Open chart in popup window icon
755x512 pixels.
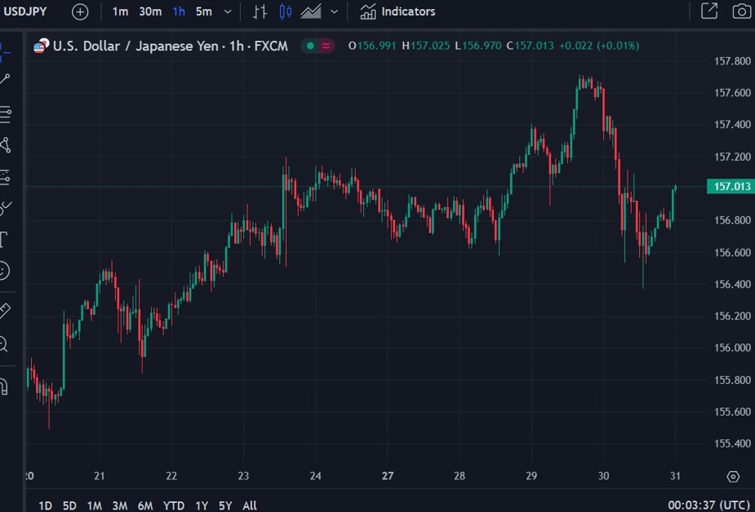point(709,12)
